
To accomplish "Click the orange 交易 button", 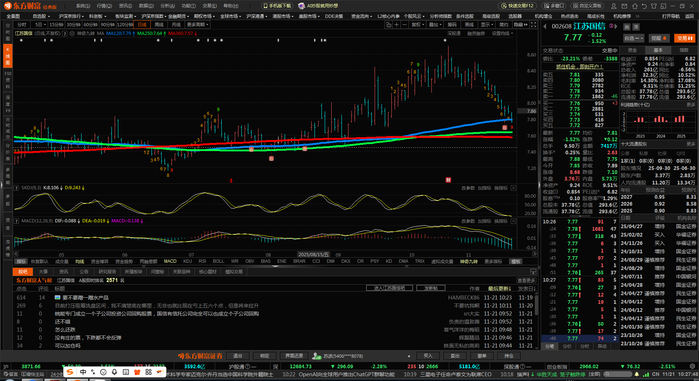I will click(685, 38).
